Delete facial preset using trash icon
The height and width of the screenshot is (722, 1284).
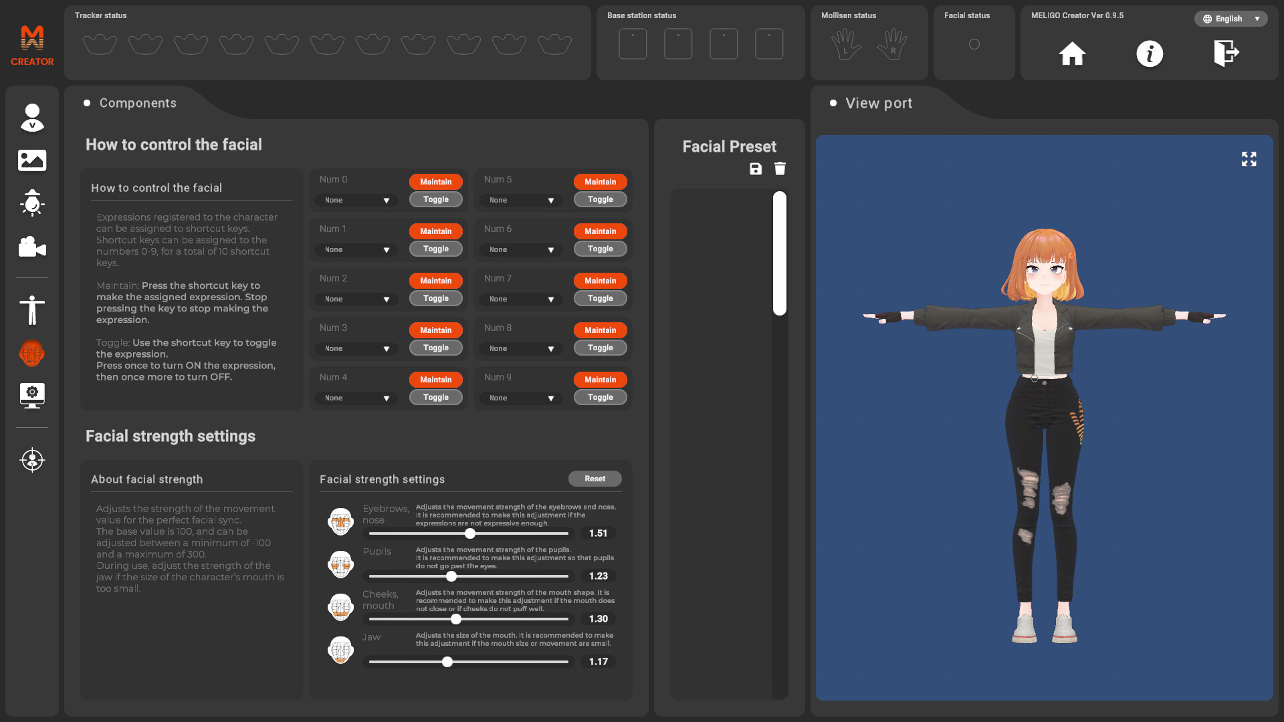tap(780, 168)
